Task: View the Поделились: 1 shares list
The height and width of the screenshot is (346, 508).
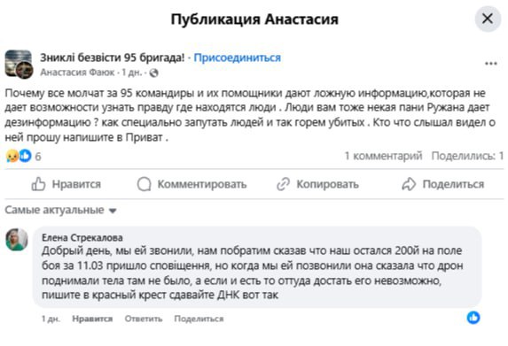Action: pyautogui.click(x=467, y=156)
